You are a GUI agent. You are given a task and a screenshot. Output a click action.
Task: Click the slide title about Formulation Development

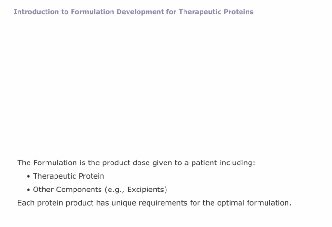tap(134, 12)
